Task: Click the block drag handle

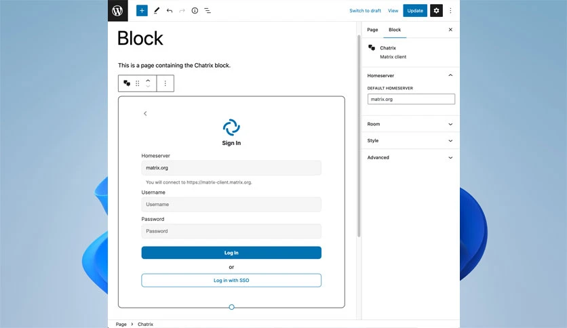Action: (x=138, y=83)
